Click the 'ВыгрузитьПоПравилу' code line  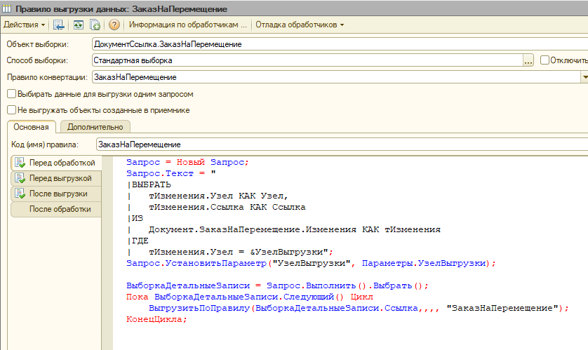(359, 309)
